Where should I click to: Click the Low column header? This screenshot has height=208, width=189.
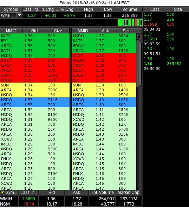(x=108, y=9)
